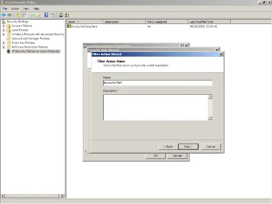272x204 pixels.
Task: Cancel the Filter Action Wizard
Action: pyautogui.click(x=211, y=147)
